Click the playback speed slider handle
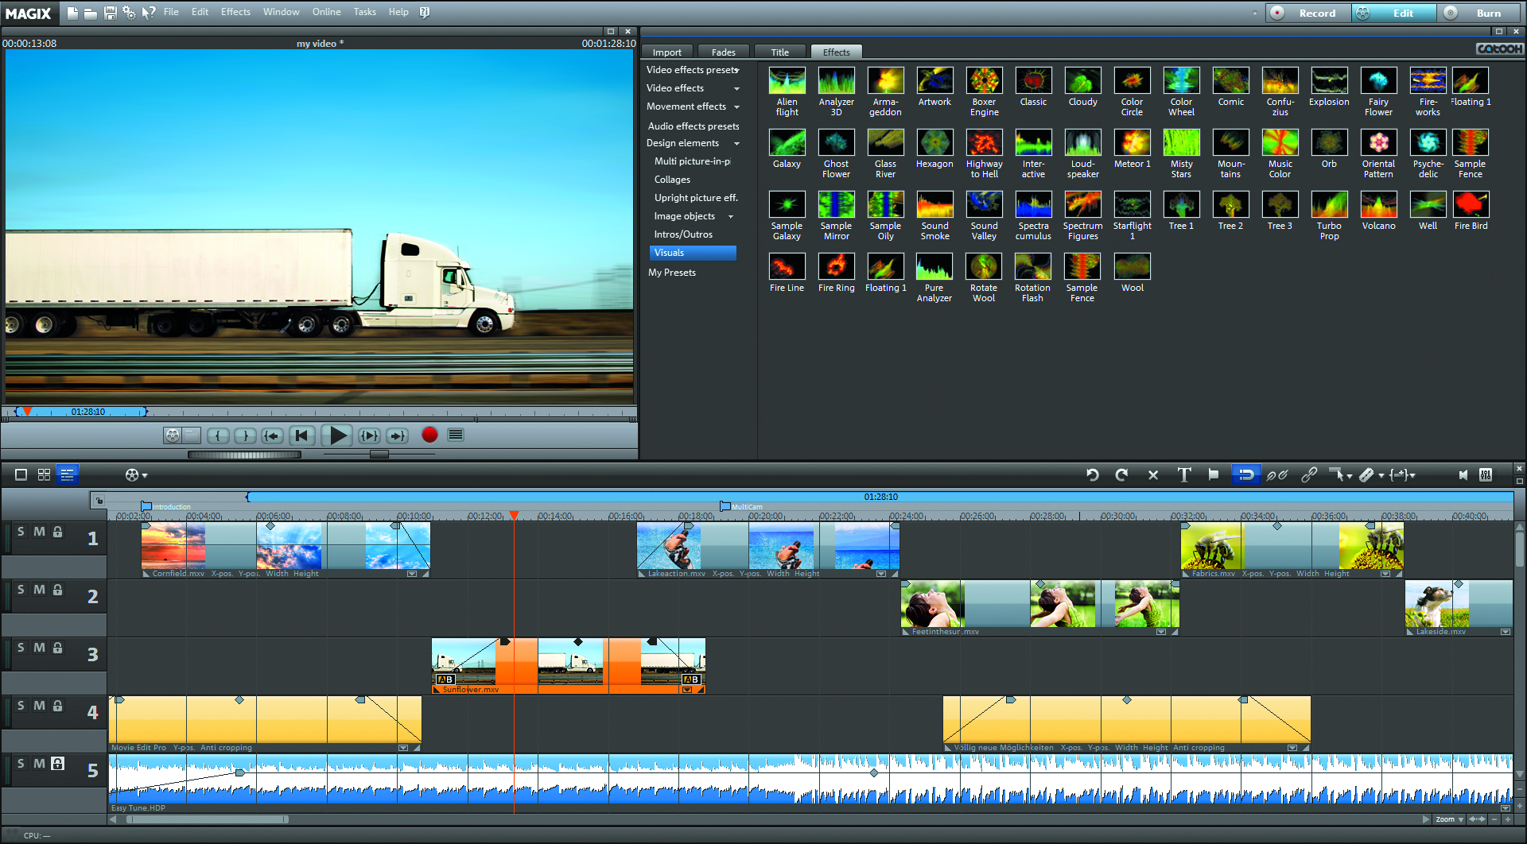This screenshot has width=1527, height=844. click(x=379, y=455)
